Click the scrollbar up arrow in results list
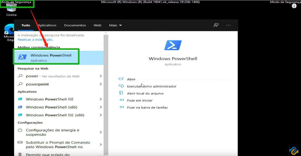 click(106, 33)
